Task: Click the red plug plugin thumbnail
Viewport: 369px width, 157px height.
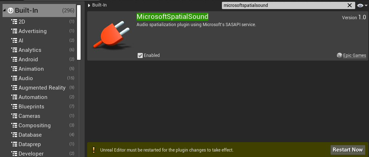Action: 110,36
